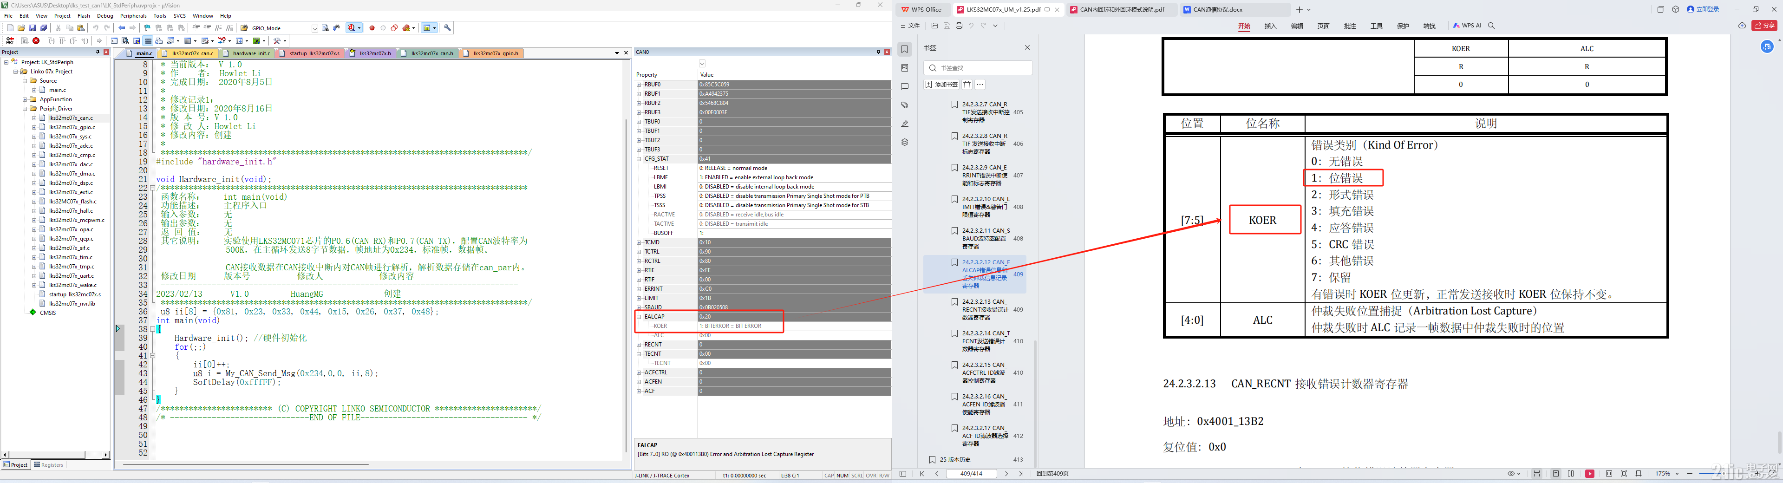Click the Save All icon in µVision
This screenshot has width=1783, height=483.
(44, 28)
